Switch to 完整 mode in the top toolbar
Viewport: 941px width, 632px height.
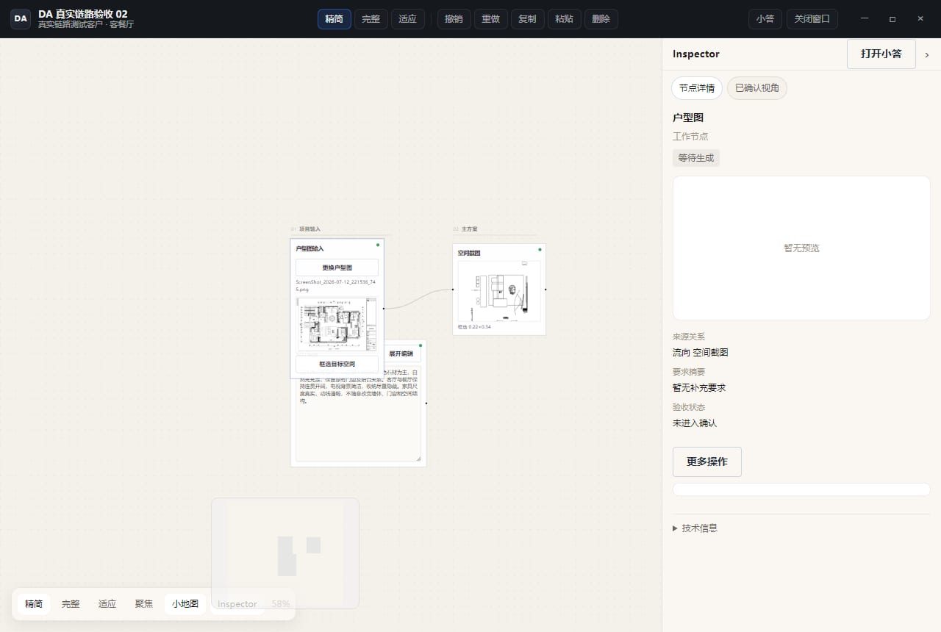371,19
